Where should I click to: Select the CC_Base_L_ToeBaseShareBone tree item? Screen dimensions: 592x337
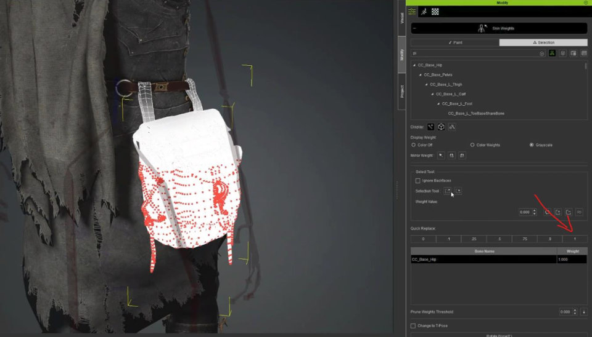[476, 113]
